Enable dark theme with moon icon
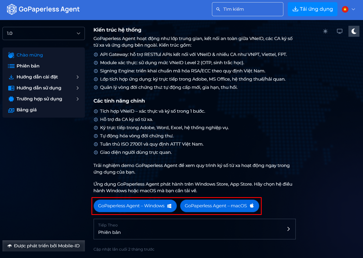This screenshot has height=258, width=363. (x=354, y=31)
